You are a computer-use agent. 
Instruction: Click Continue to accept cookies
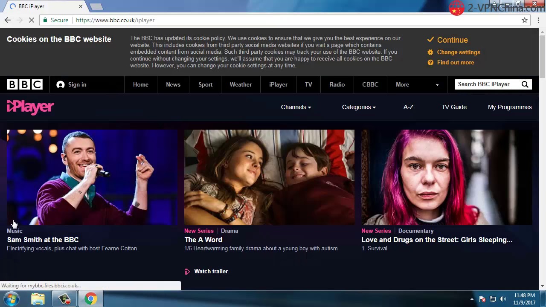point(452,40)
